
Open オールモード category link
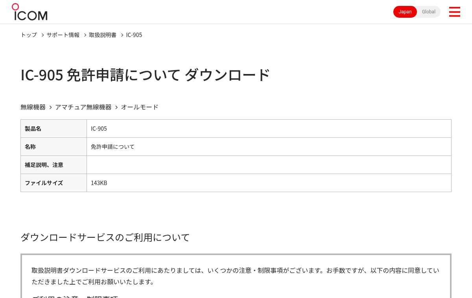pyautogui.click(x=140, y=107)
